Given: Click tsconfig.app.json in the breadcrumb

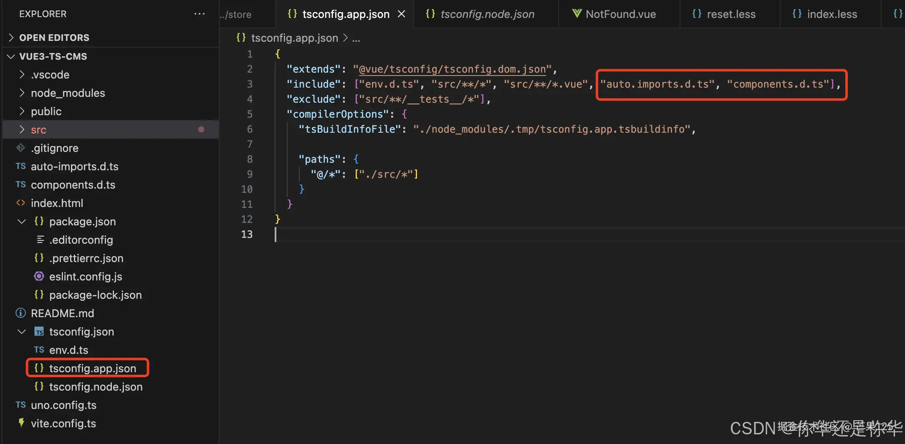Looking at the screenshot, I should 295,38.
